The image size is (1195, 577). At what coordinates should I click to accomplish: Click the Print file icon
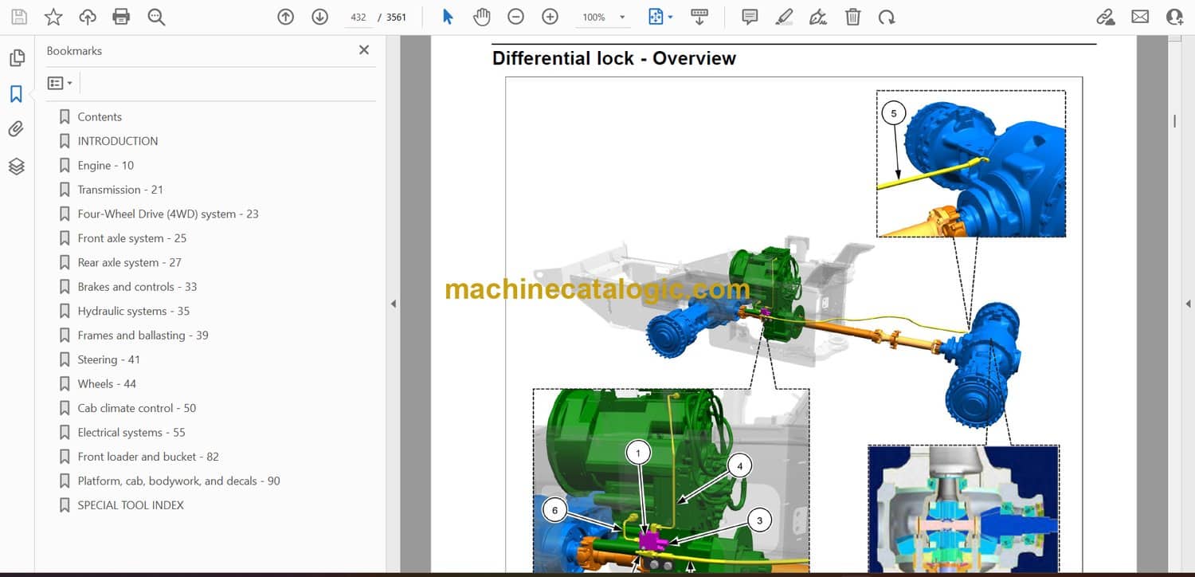pos(121,17)
